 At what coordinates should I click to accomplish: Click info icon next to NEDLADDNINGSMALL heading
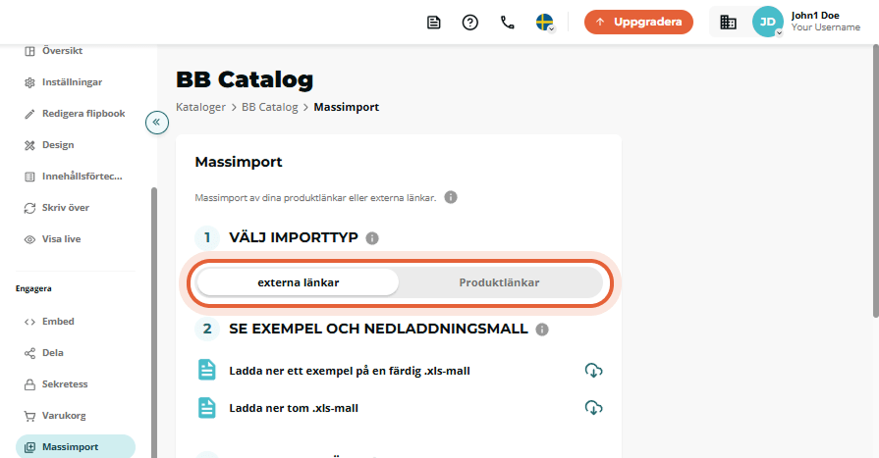pos(542,330)
